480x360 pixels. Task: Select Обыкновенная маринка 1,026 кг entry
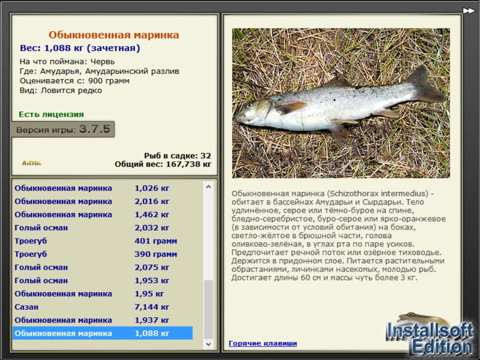point(103,188)
